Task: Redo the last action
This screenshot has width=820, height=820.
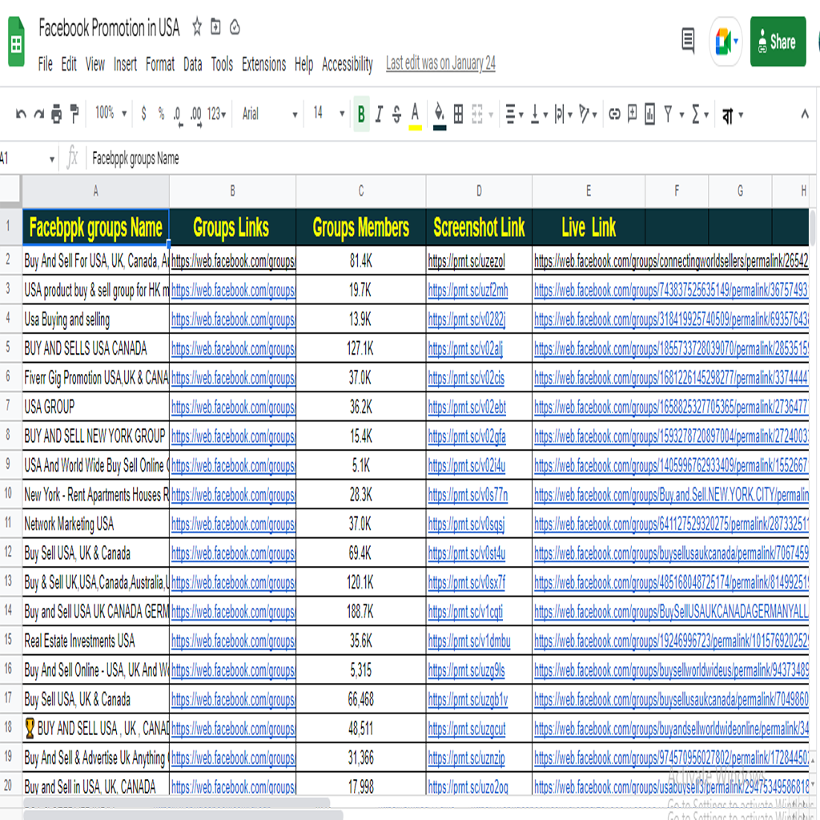Action: [39, 114]
